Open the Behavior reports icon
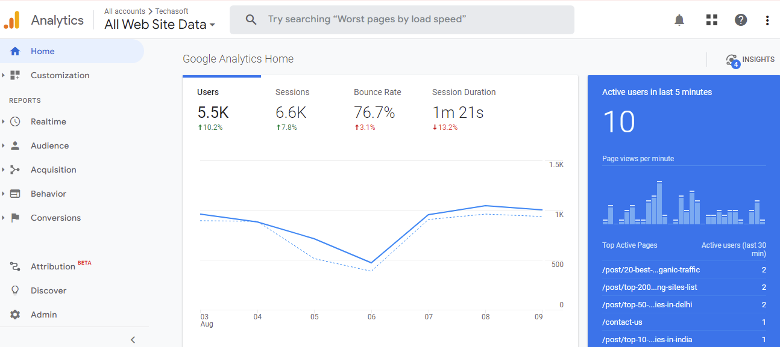This screenshot has width=780, height=347. click(14, 194)
